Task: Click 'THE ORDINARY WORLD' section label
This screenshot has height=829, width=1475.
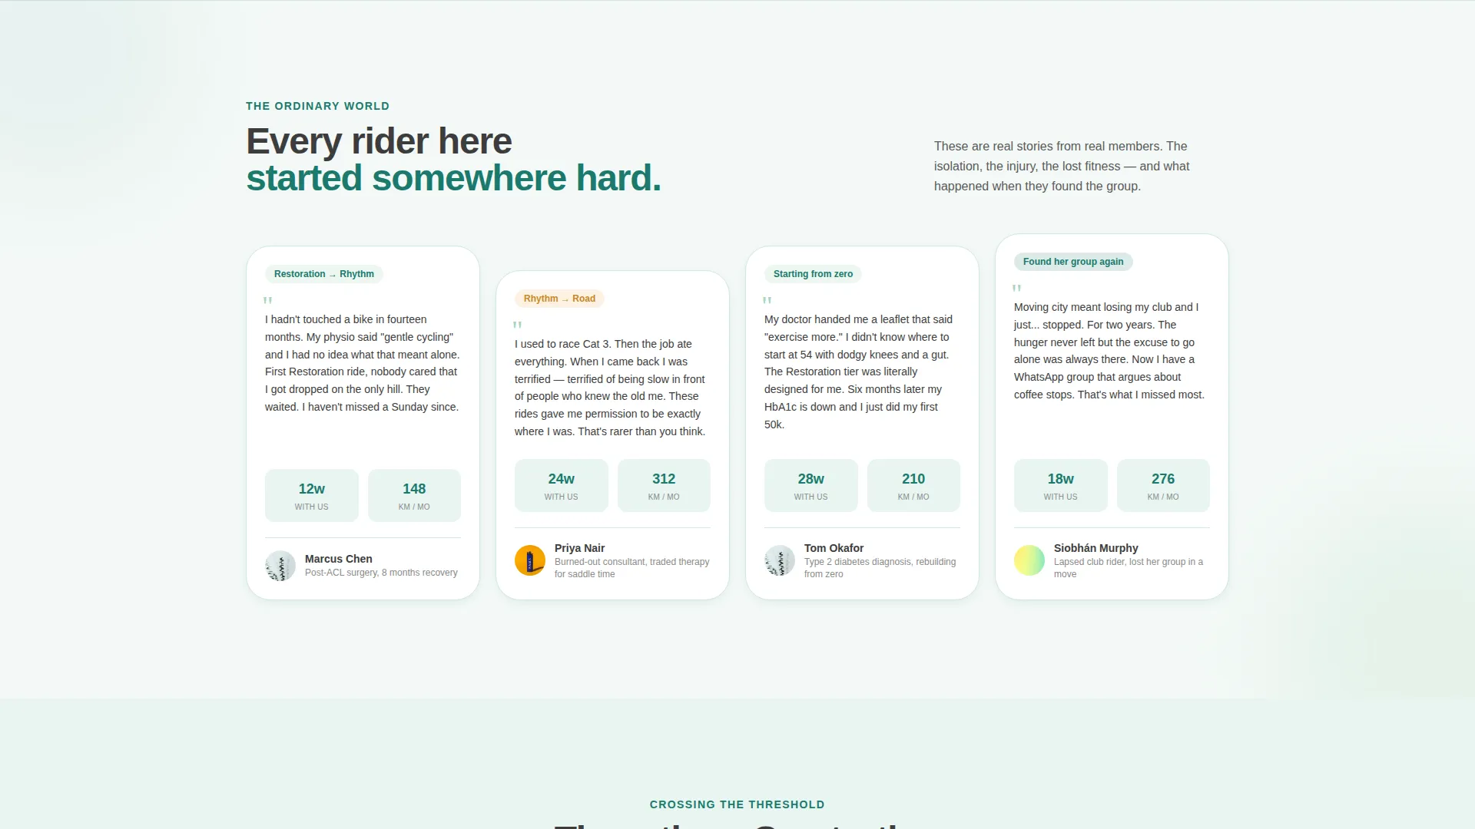Action: [318, 106]
